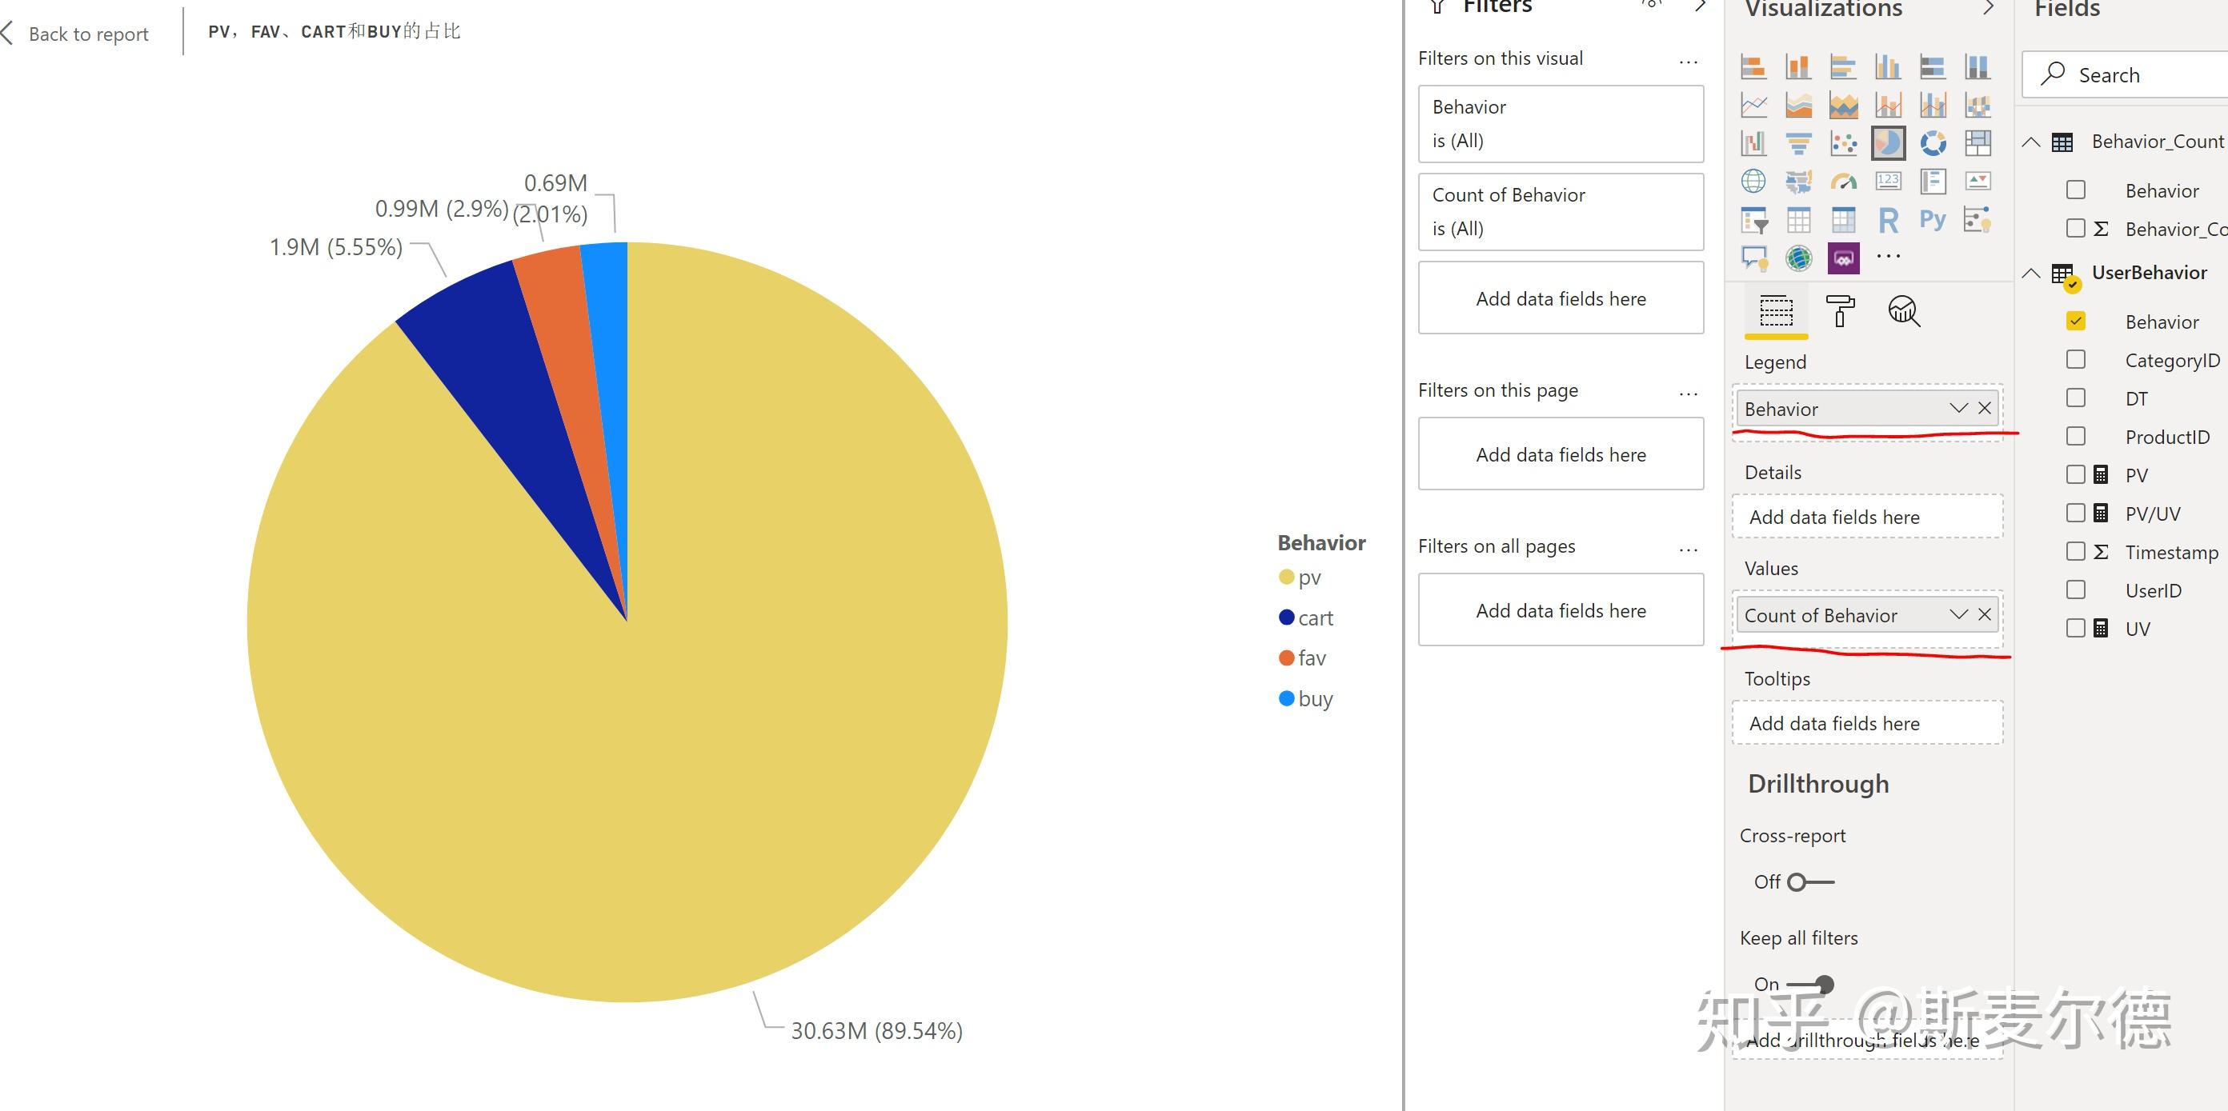Click the pie chart visual icon
This screenshot has height=1111, width=2228.
pyautogui.click(x=1888, y=142)
